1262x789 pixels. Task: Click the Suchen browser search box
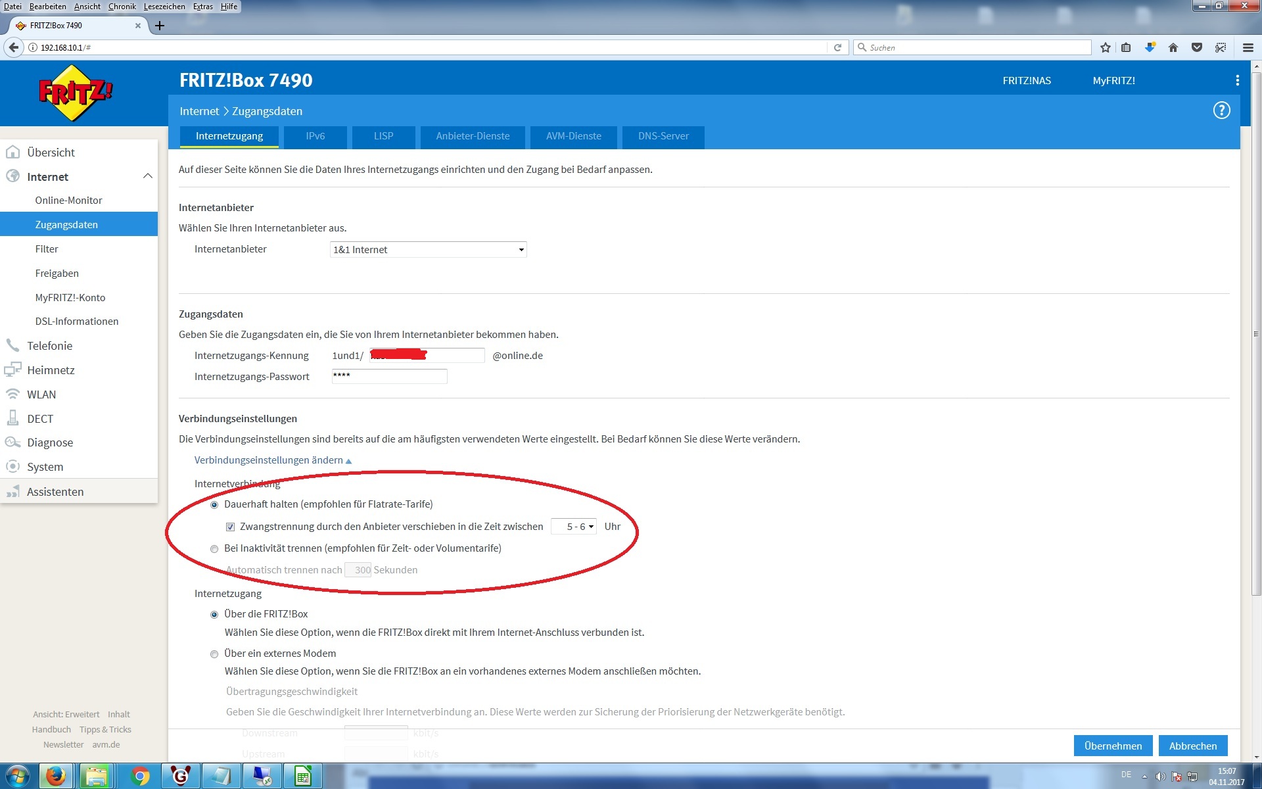[973, 47]
